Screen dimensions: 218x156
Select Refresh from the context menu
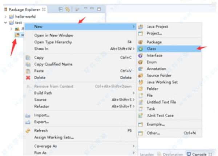coord(41,130)
